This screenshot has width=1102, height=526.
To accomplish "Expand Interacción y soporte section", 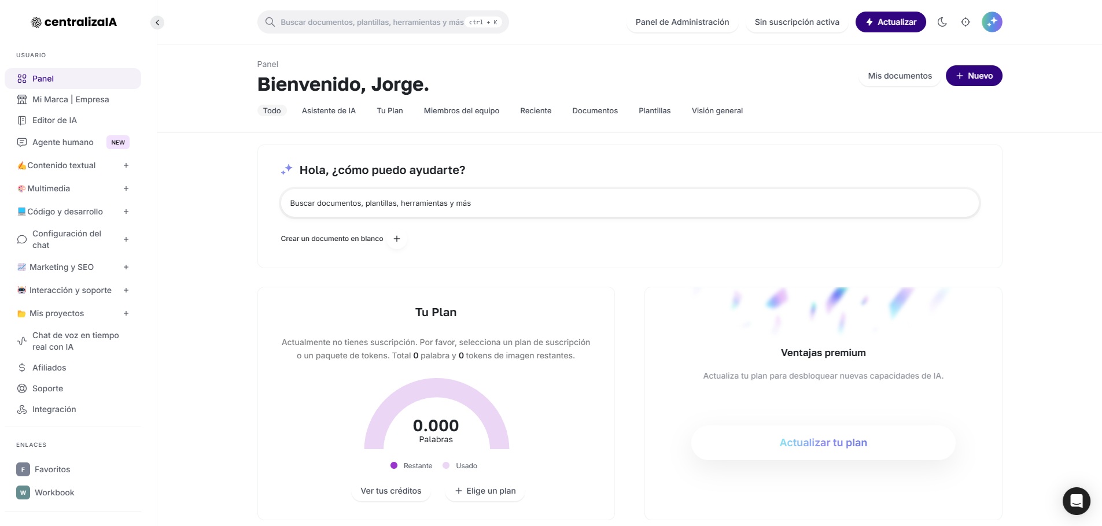I will 126,290.
